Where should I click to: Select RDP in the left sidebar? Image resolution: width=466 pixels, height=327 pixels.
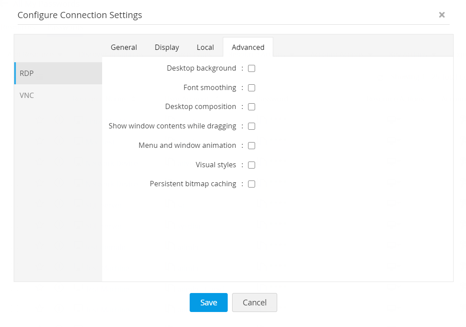tap(58, 73)
